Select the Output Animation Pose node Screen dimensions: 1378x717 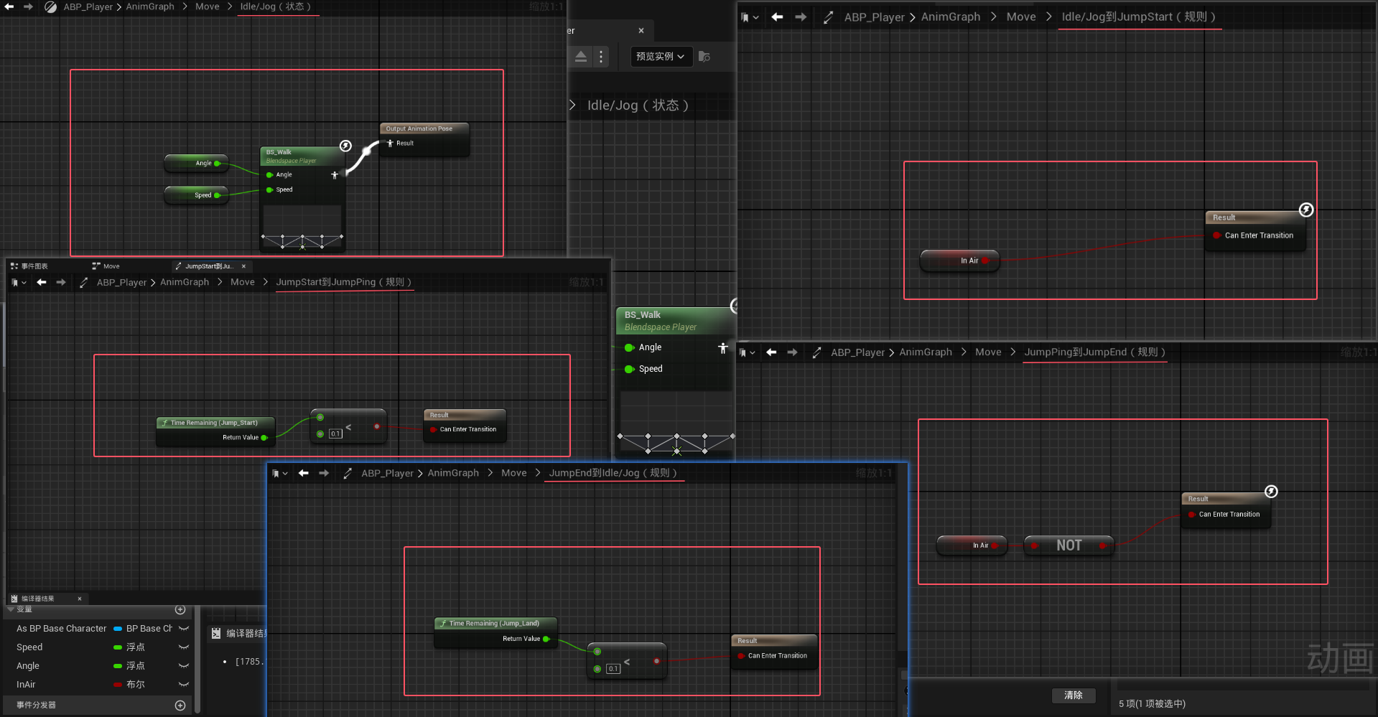424,139
